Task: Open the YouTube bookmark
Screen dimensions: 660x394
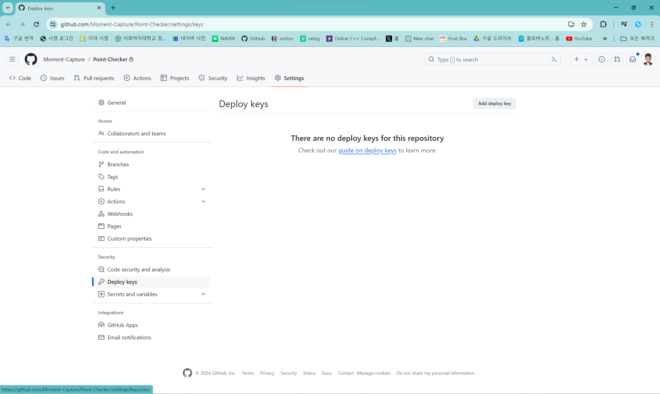Action: tap(579, 38)
